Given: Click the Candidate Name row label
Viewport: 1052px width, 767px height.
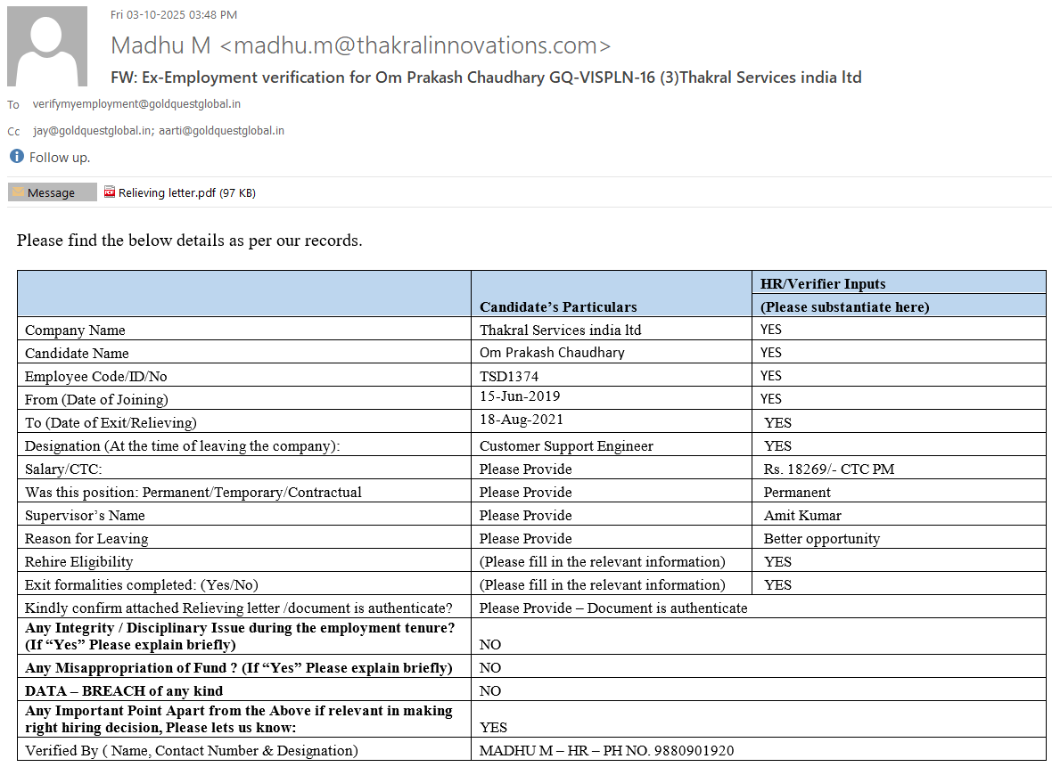Looking at the screenshot, I should pyautogui.click(x=77, y=353).
